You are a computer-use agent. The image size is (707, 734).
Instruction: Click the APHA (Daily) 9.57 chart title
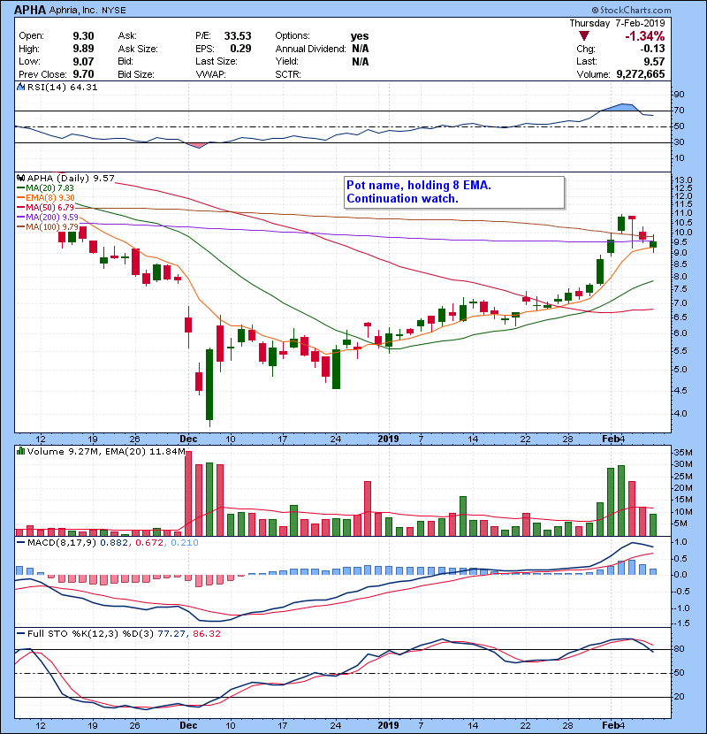coord(71,179)
